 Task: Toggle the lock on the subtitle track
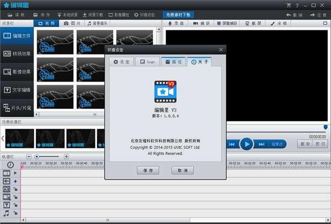tap(15, 189)
